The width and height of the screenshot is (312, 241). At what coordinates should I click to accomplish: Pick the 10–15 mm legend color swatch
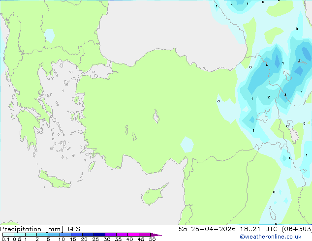[65, 235]
